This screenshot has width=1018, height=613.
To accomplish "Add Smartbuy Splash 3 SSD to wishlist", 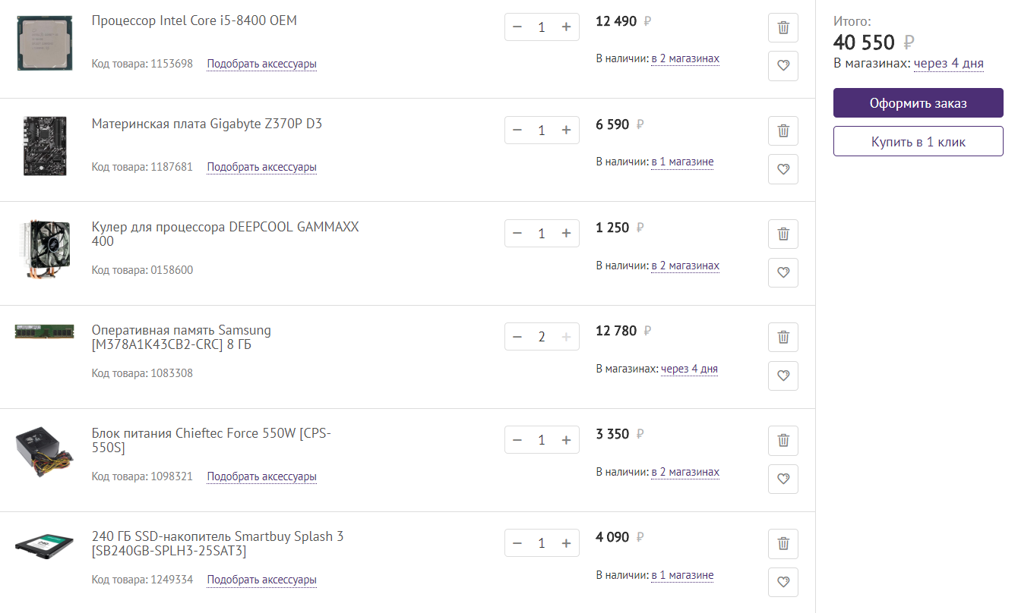I will click(x=783, y=582).
